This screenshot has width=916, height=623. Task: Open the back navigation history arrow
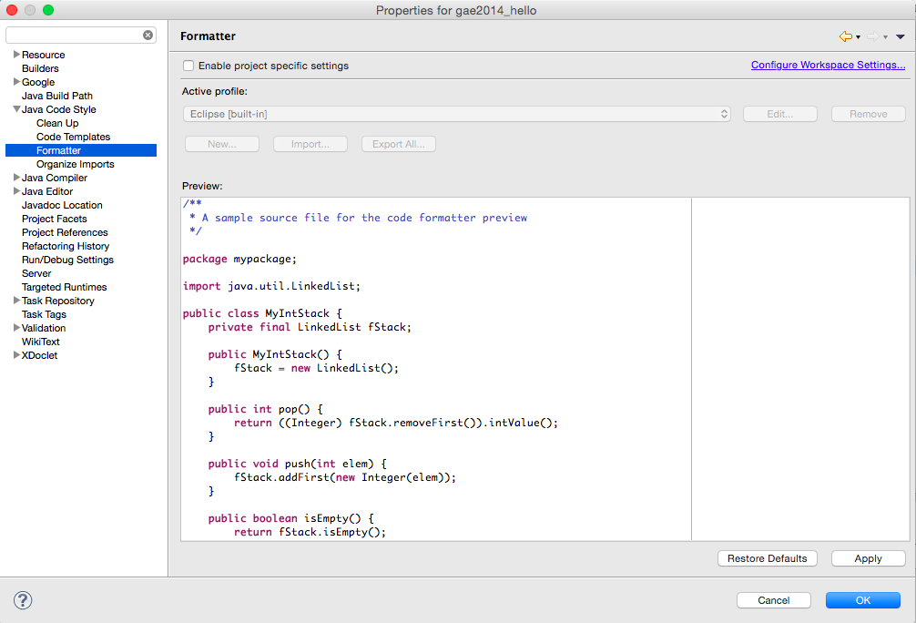click(x=858, y=37)
